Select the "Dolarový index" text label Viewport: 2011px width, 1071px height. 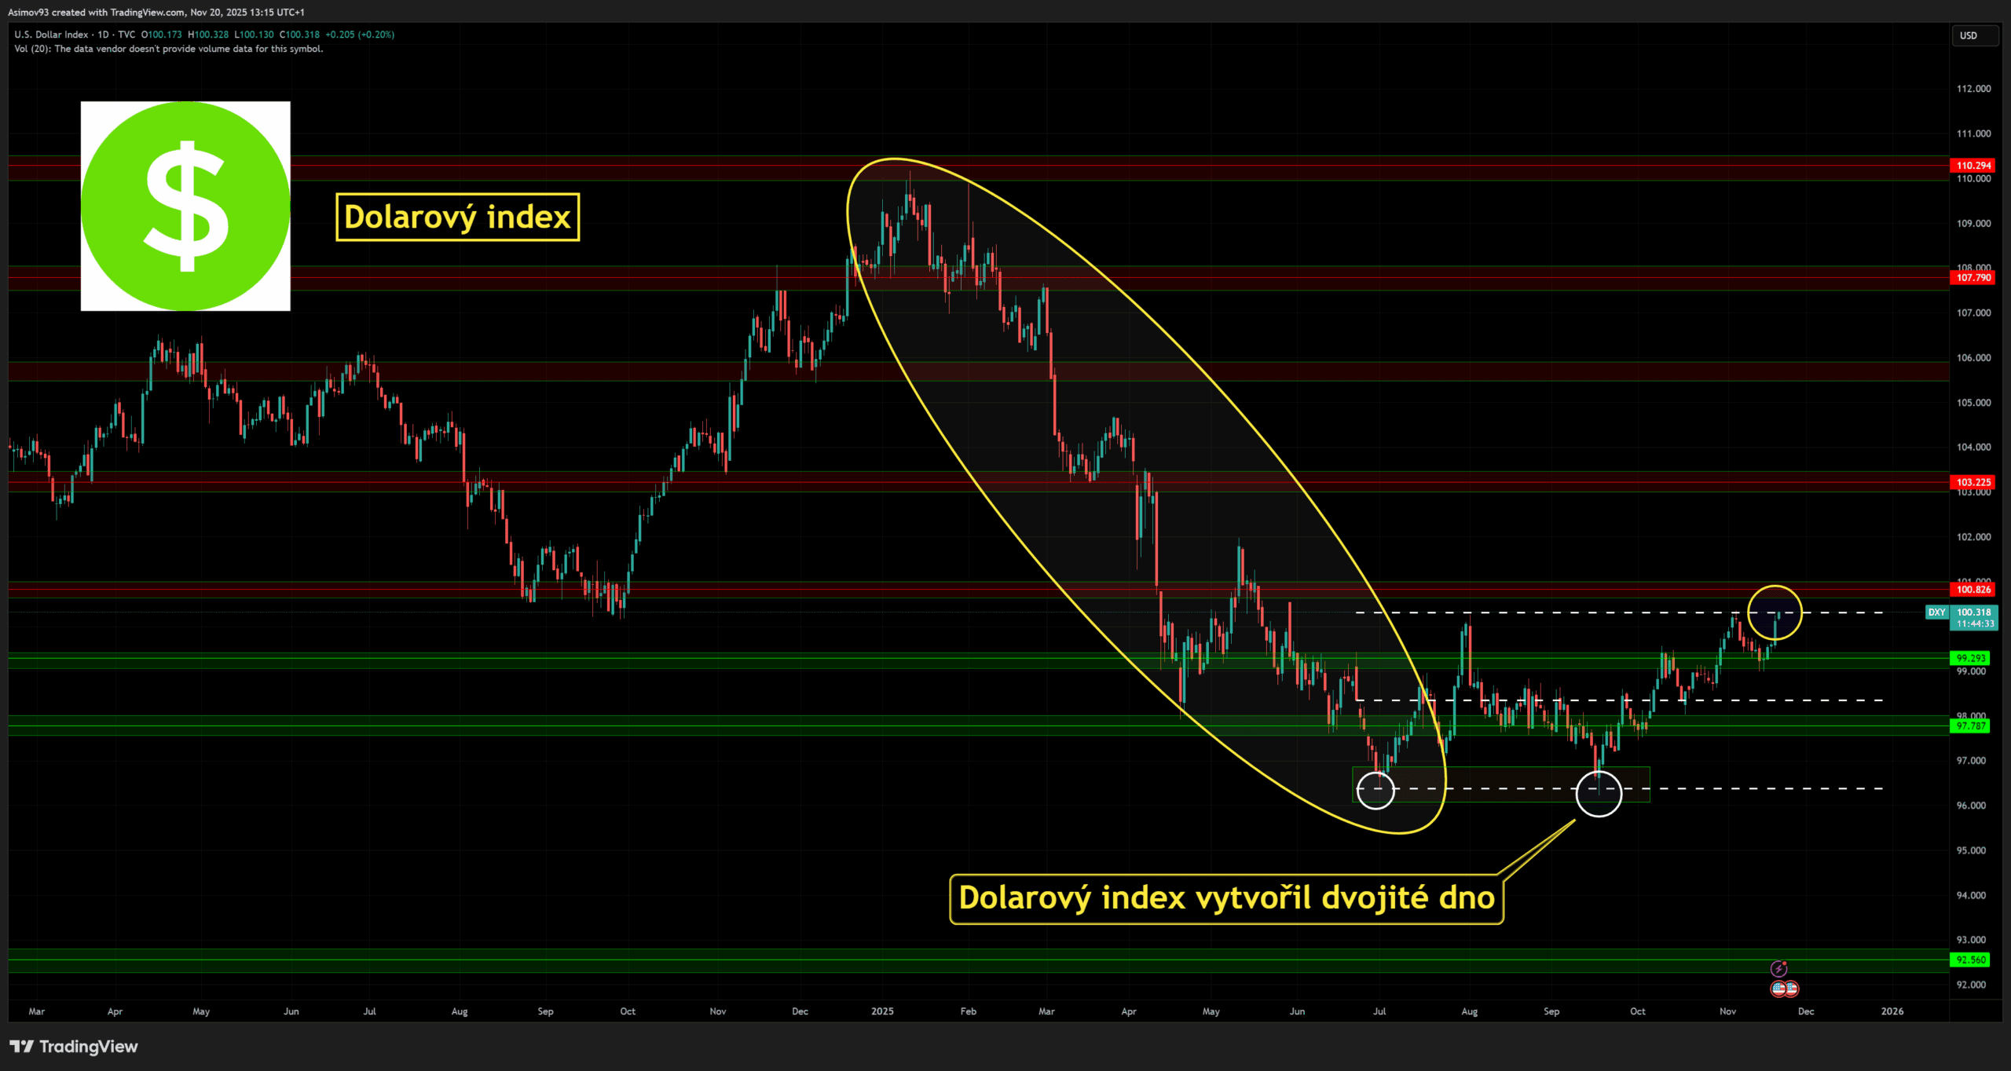(457, 217)
